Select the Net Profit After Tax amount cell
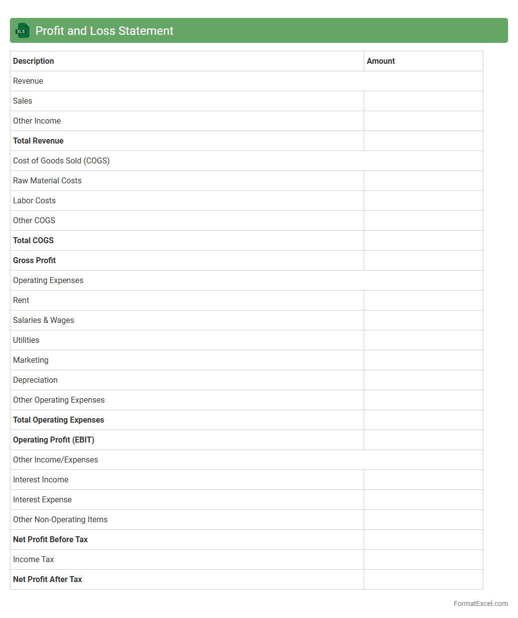Image resolution: width=518 pixels, height=618 pixels. coord(423,579)
